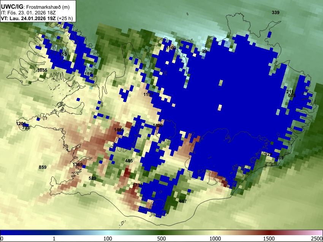Click the map value 165
The height and width of the screenshot is (242, 323).
(x=88, y=74)
